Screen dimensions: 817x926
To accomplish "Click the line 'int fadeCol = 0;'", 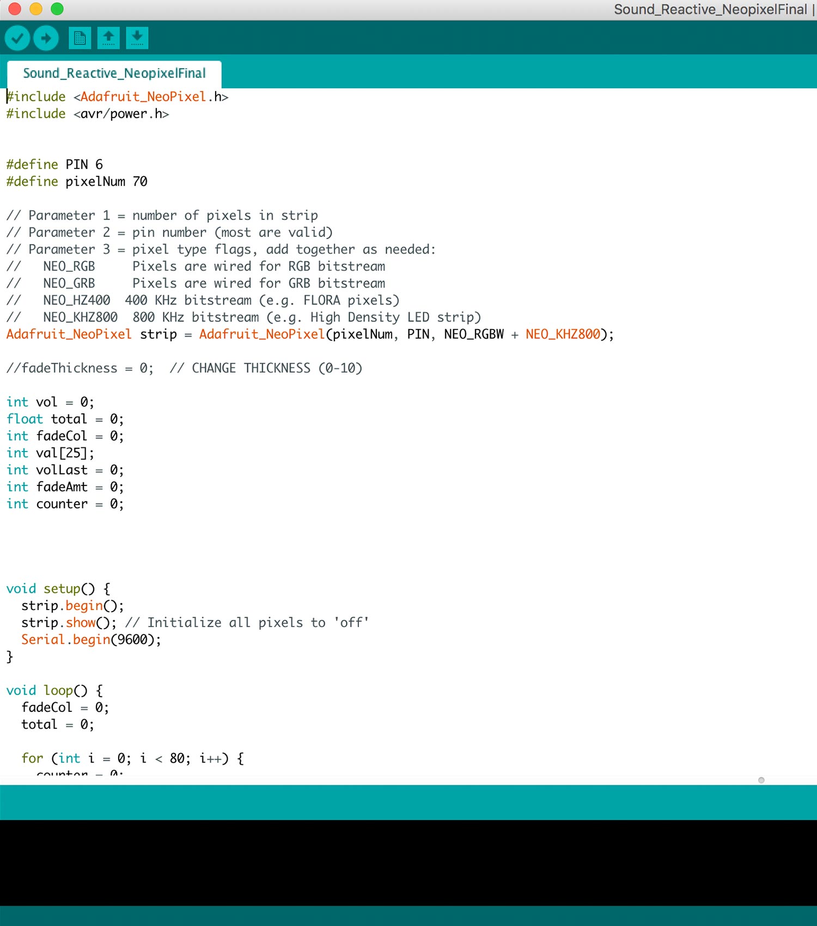I will 65,436.
